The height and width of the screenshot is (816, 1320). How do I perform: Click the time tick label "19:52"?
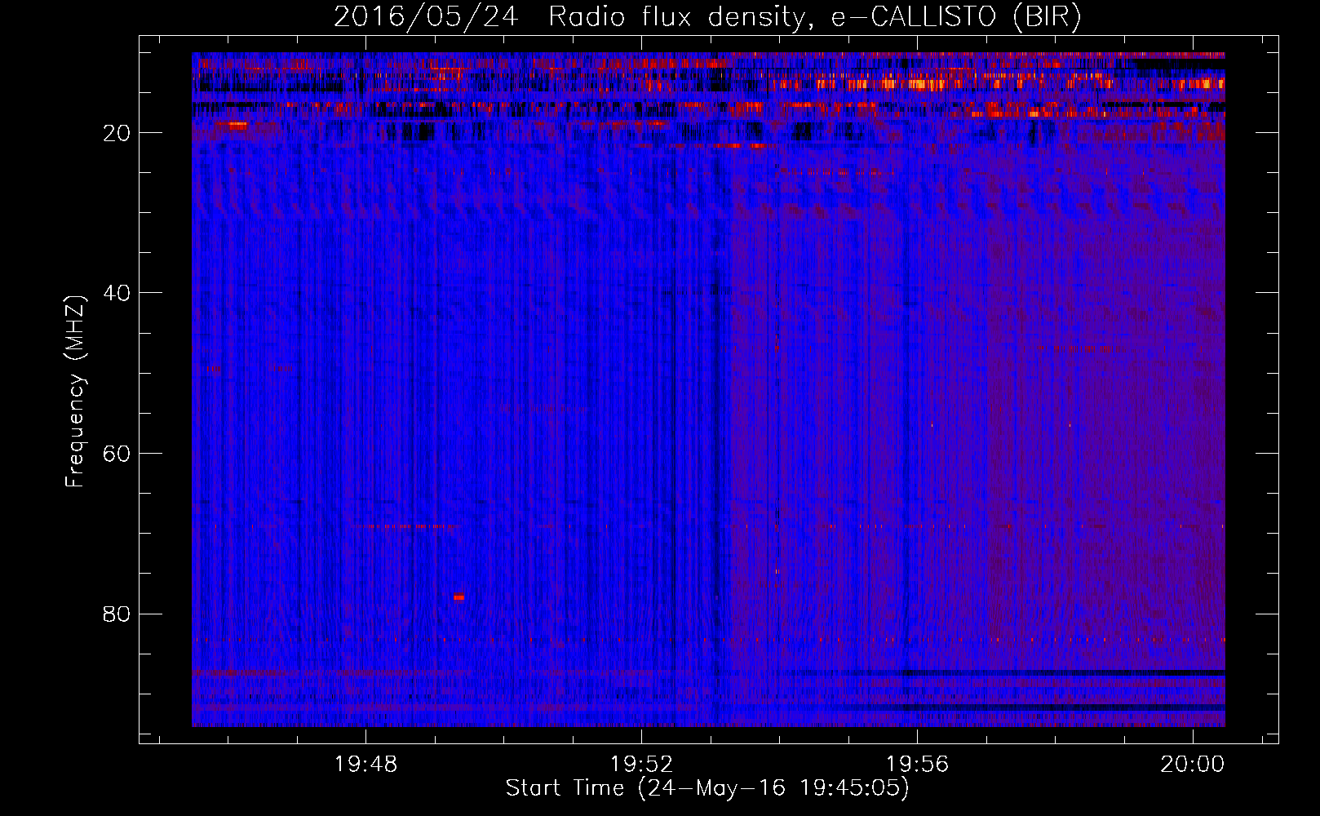click(642, 765)
